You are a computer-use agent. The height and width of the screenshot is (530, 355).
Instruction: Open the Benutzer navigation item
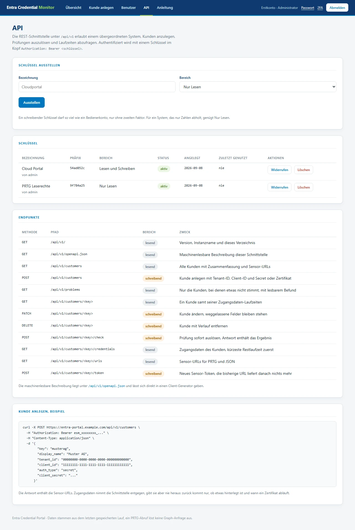point(128,7)
